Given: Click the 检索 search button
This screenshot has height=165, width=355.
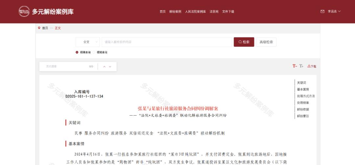Looking at the screenshot, I should (244, 42).
